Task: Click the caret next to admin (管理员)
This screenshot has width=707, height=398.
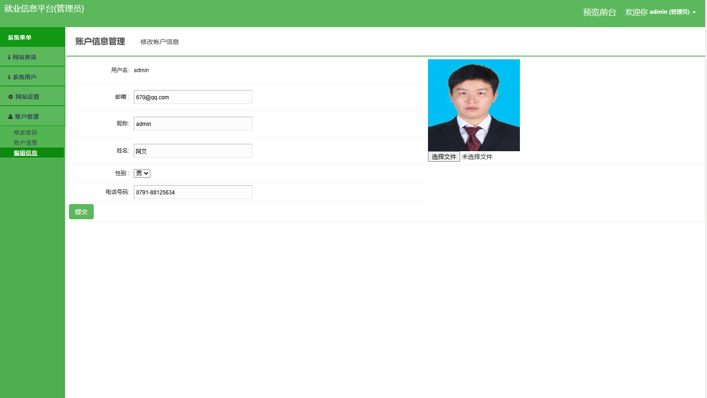Action: (694, 12)
